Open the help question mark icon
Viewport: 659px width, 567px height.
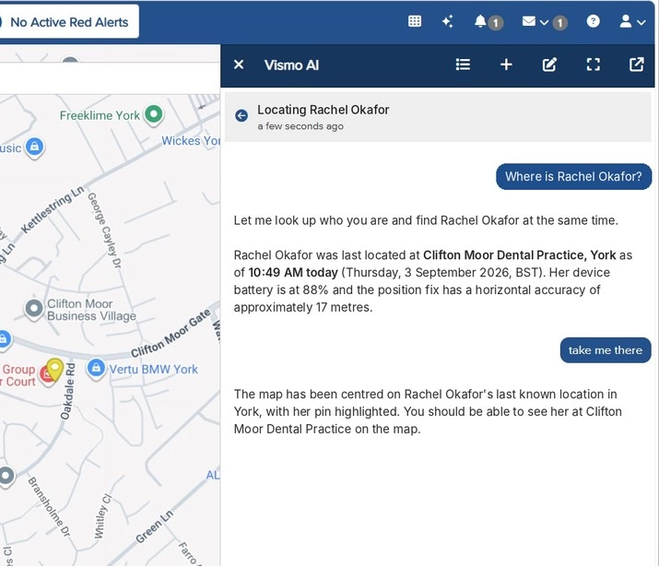[593, 21]
